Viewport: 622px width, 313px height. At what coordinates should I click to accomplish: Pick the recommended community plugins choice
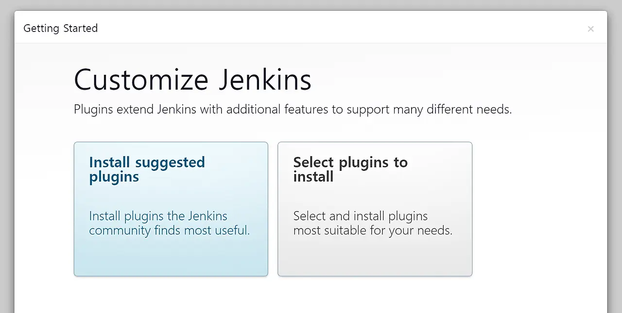(x=171, y=209)
